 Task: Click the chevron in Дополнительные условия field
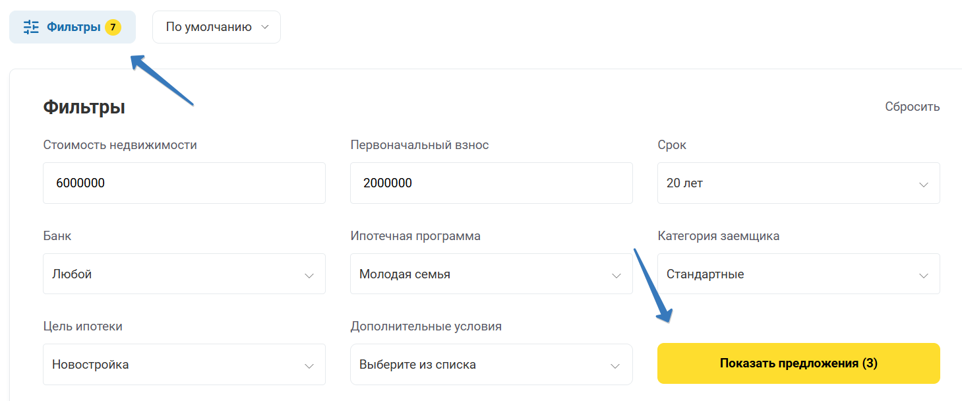pos(615,366)
